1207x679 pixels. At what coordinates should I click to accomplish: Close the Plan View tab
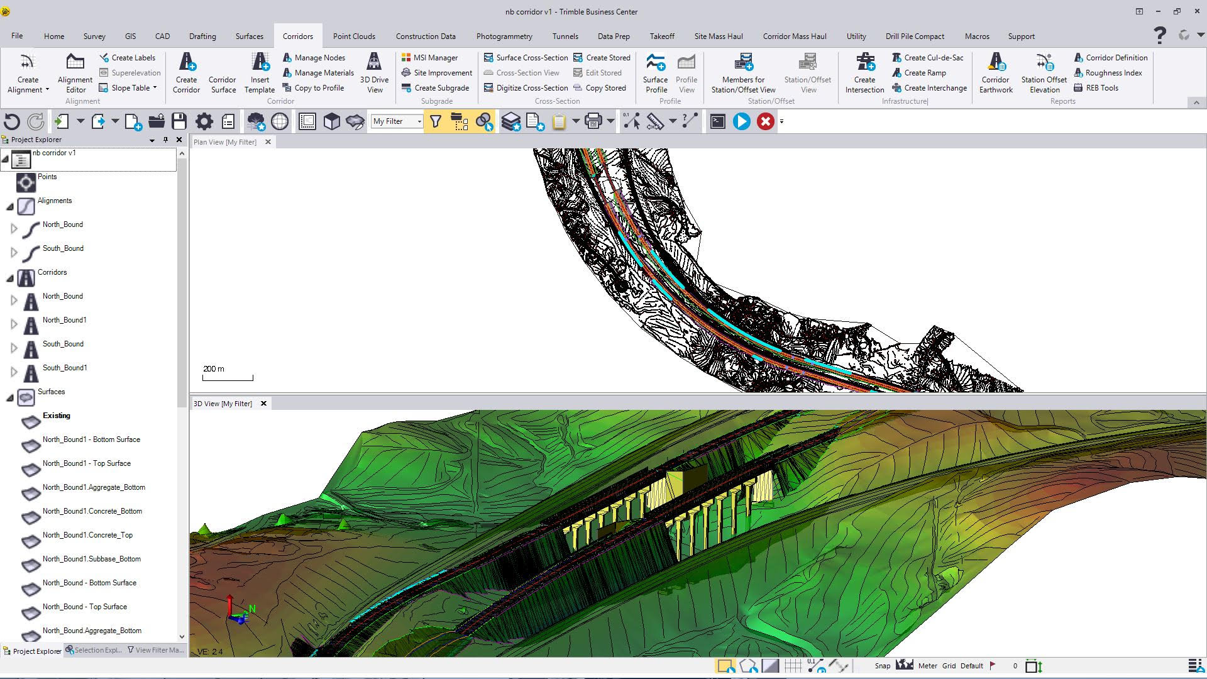(268, 142)
